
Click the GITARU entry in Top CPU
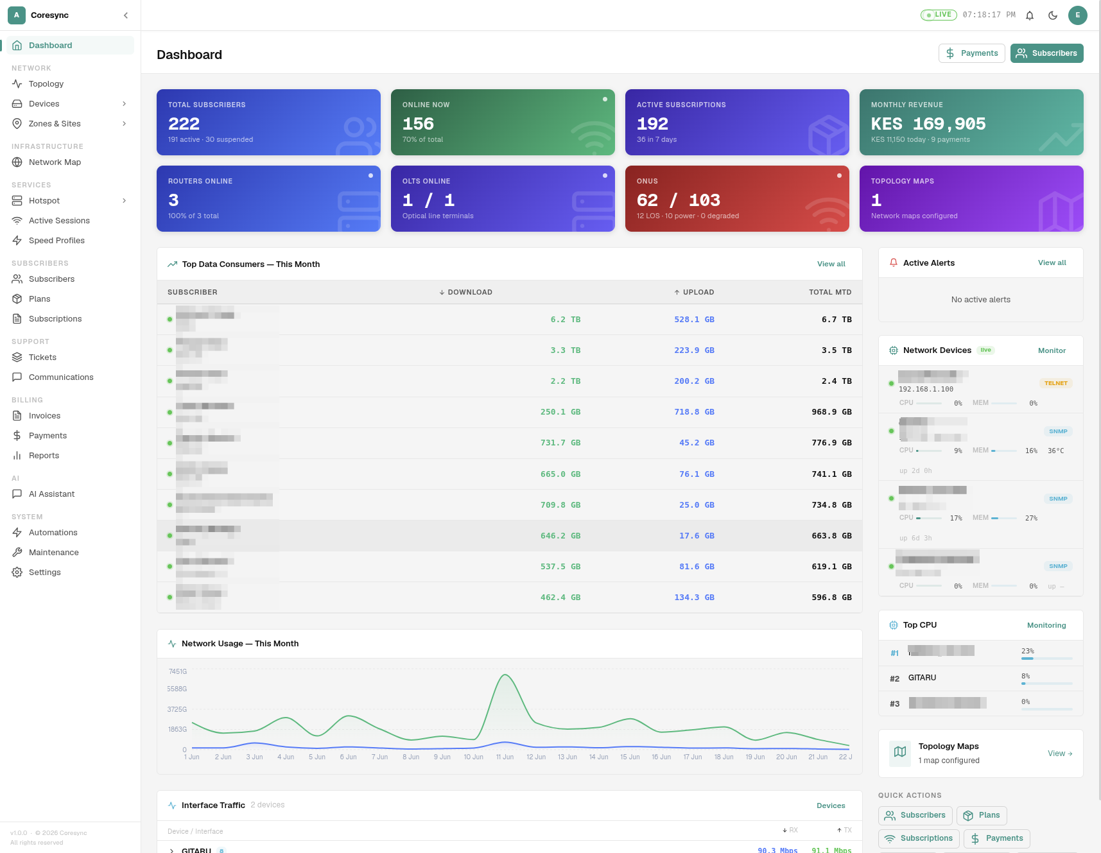coord(922,678)
